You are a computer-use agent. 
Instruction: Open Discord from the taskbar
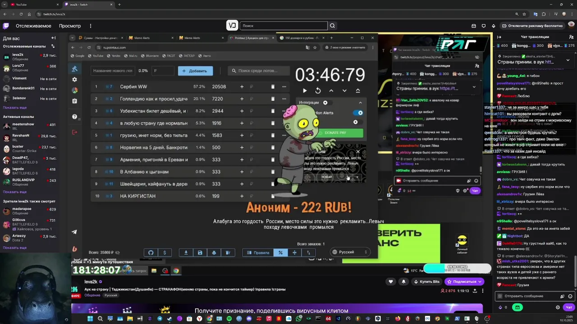249,319
